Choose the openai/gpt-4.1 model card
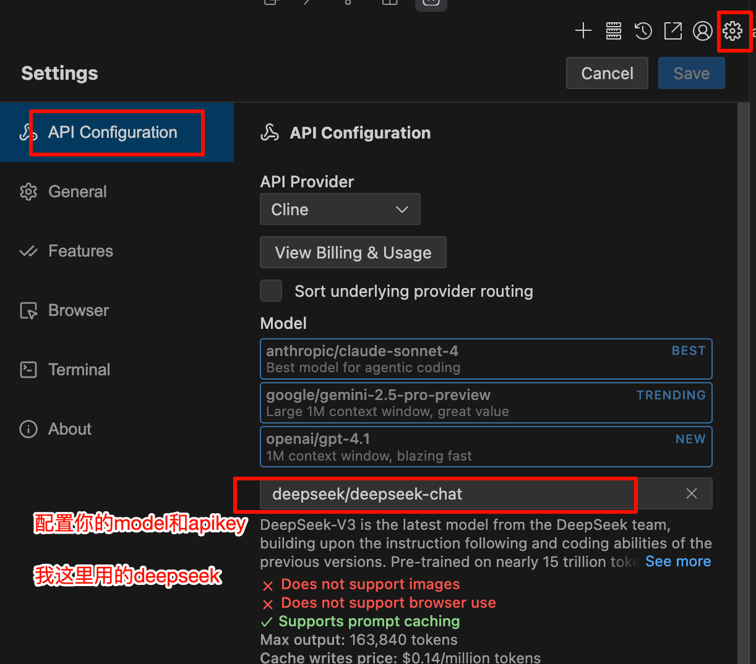 [x=486, y=446]
